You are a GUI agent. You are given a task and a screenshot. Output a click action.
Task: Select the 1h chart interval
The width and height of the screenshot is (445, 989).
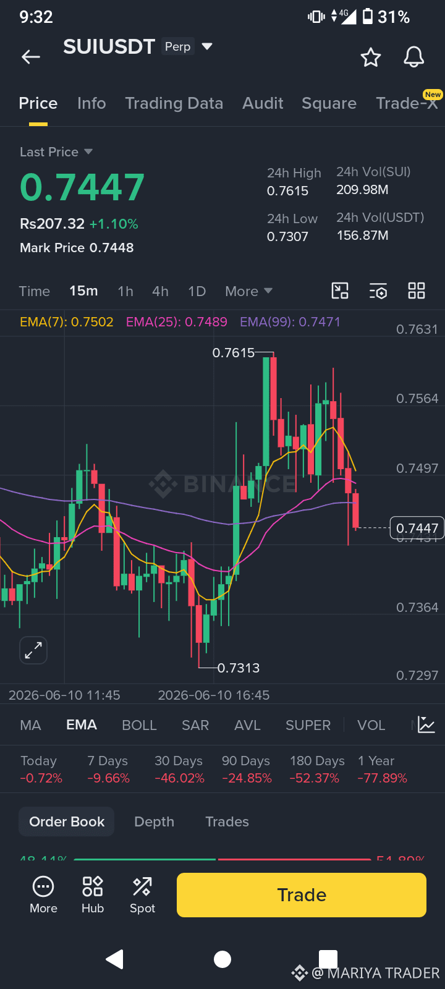(x=125, y=291)
